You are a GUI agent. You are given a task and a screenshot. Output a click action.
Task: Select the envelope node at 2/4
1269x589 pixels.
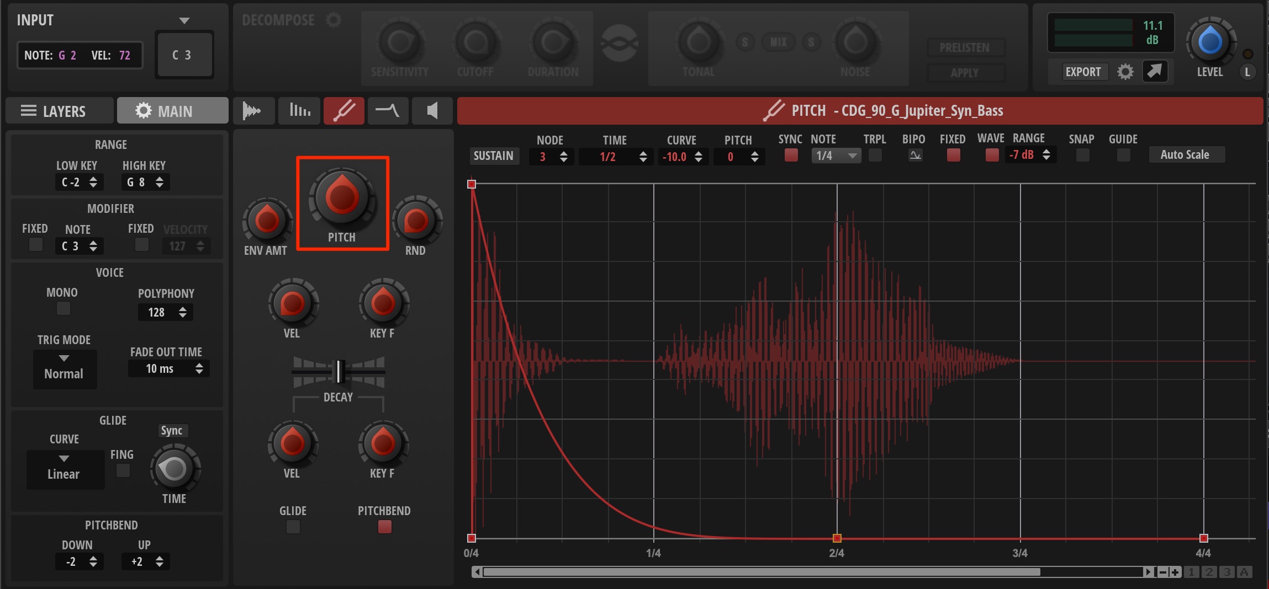pyautogui.click(x=837, y=538)
